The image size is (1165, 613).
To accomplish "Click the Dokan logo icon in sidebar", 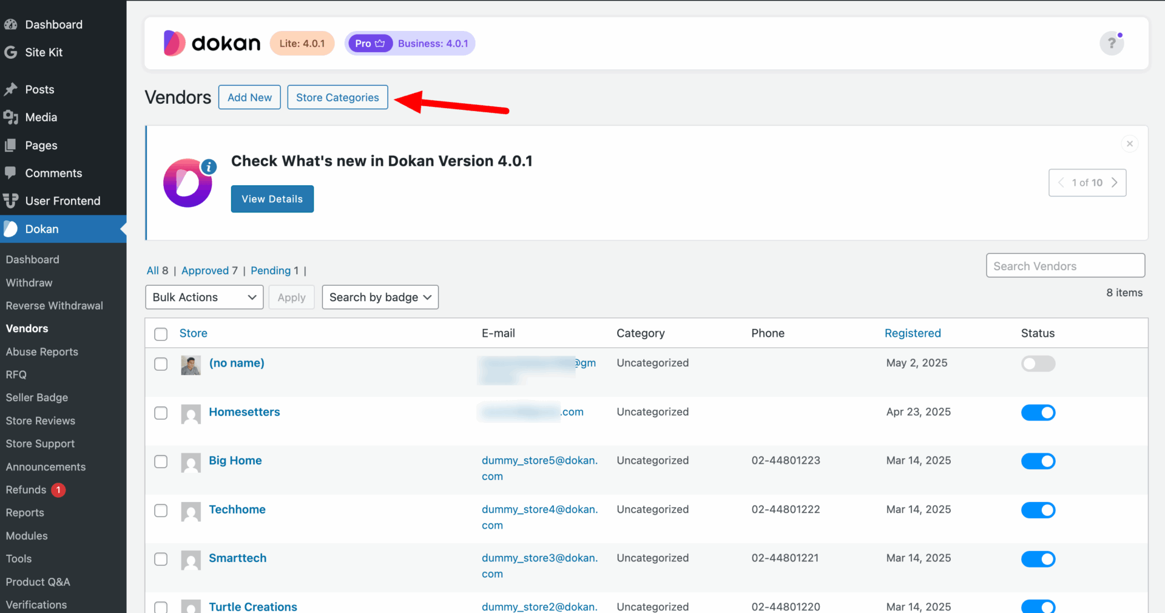I will [x=10, y=229].
